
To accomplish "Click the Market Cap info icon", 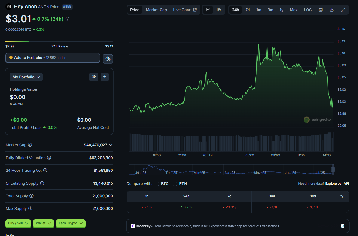I will pos(30,145).
